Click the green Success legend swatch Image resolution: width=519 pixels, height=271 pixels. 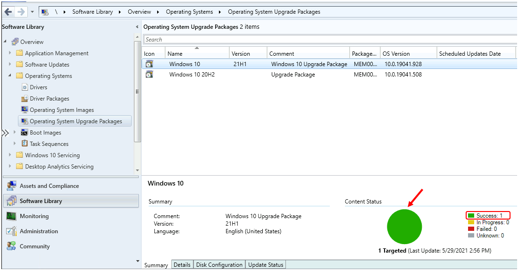tap(471, 216)
